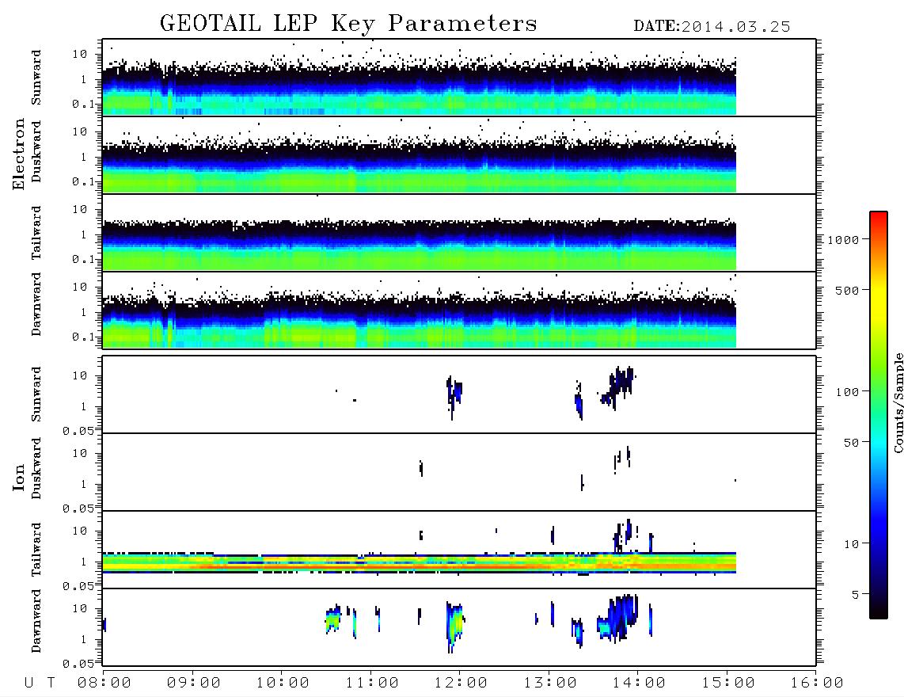Viewport: 904px width, 697px height.
Task: Select the Electron 'Duskward' panel label
Action: pos(36,151)
